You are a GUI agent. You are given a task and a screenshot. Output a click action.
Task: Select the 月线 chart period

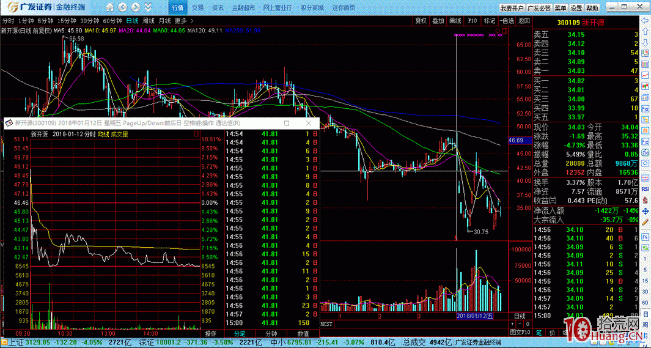(165, 20)
